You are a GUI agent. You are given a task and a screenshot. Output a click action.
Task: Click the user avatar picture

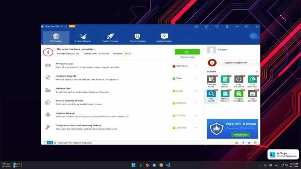211,50
